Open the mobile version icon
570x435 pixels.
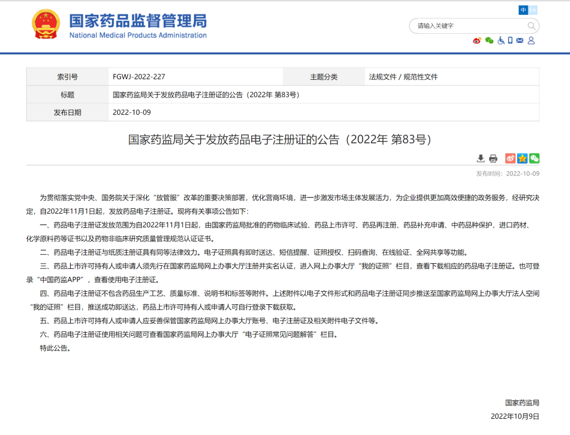pos(510,40)
